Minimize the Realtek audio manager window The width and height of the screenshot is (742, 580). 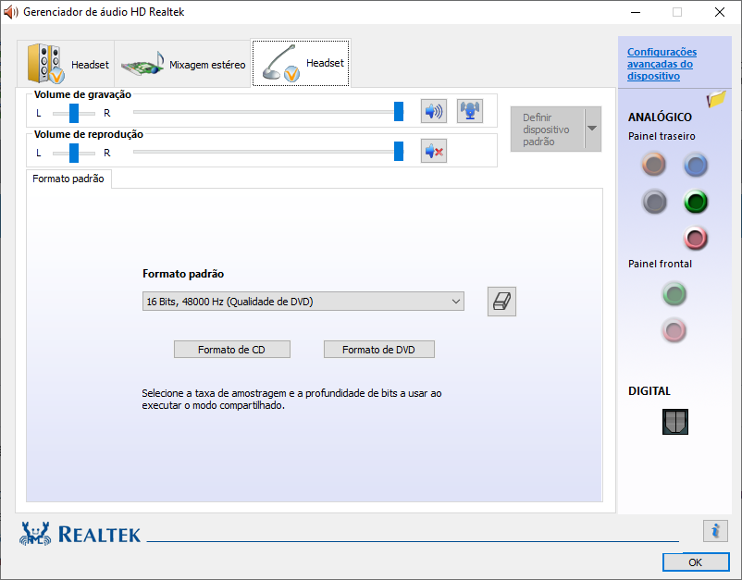tap(636, 12)
